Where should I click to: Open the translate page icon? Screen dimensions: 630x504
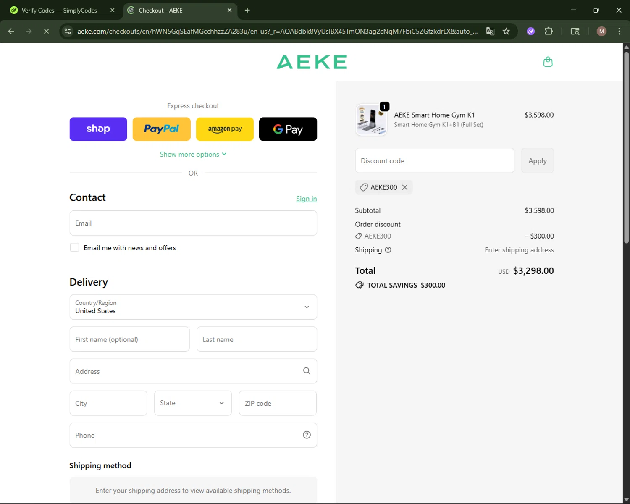click(490, 31)
